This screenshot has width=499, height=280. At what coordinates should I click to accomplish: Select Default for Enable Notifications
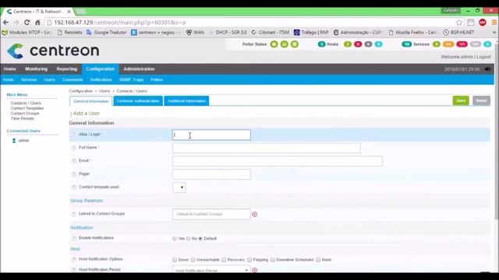200,239
